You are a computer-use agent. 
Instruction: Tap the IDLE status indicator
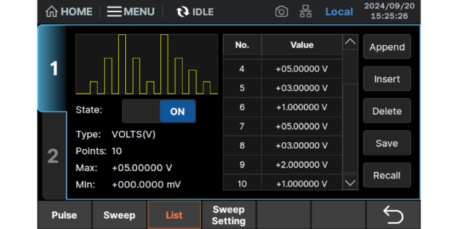click(195, 11)
